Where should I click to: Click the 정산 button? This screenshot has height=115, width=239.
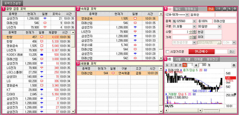(232, 52)
